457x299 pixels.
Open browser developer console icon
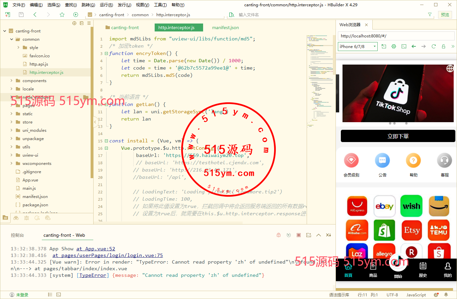coord(404,46)
